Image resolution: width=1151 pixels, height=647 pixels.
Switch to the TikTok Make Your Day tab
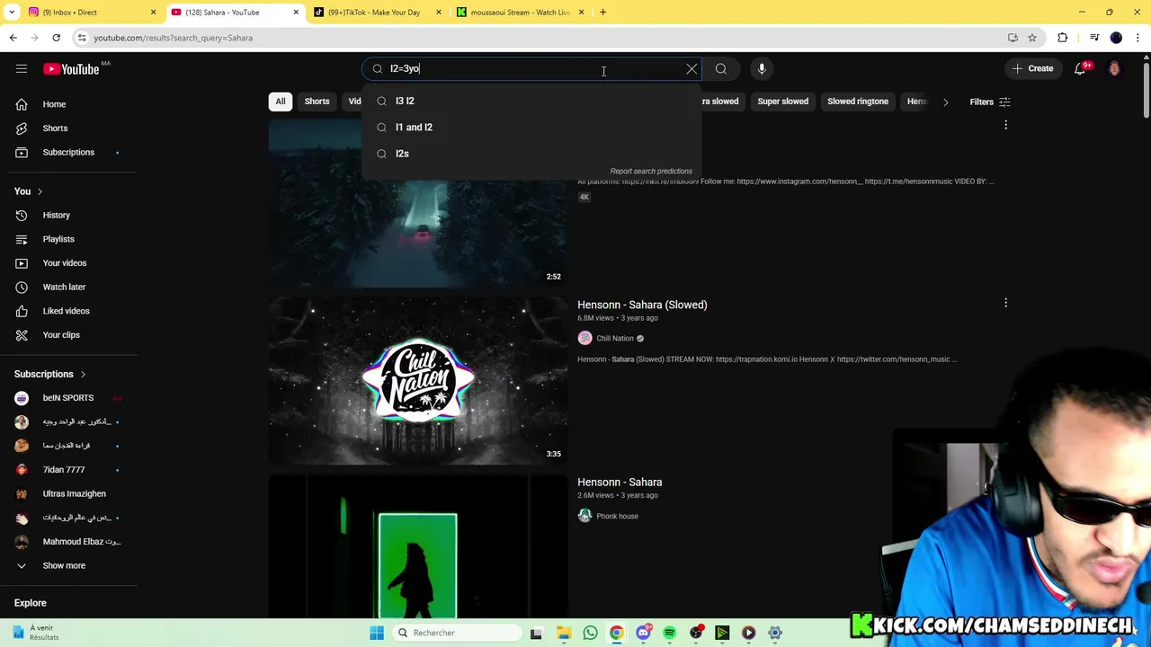coord(376,12)
